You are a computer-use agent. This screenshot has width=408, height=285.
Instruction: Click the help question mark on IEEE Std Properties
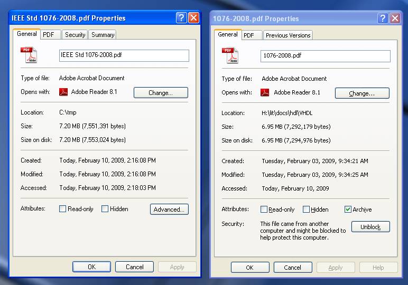181,18
